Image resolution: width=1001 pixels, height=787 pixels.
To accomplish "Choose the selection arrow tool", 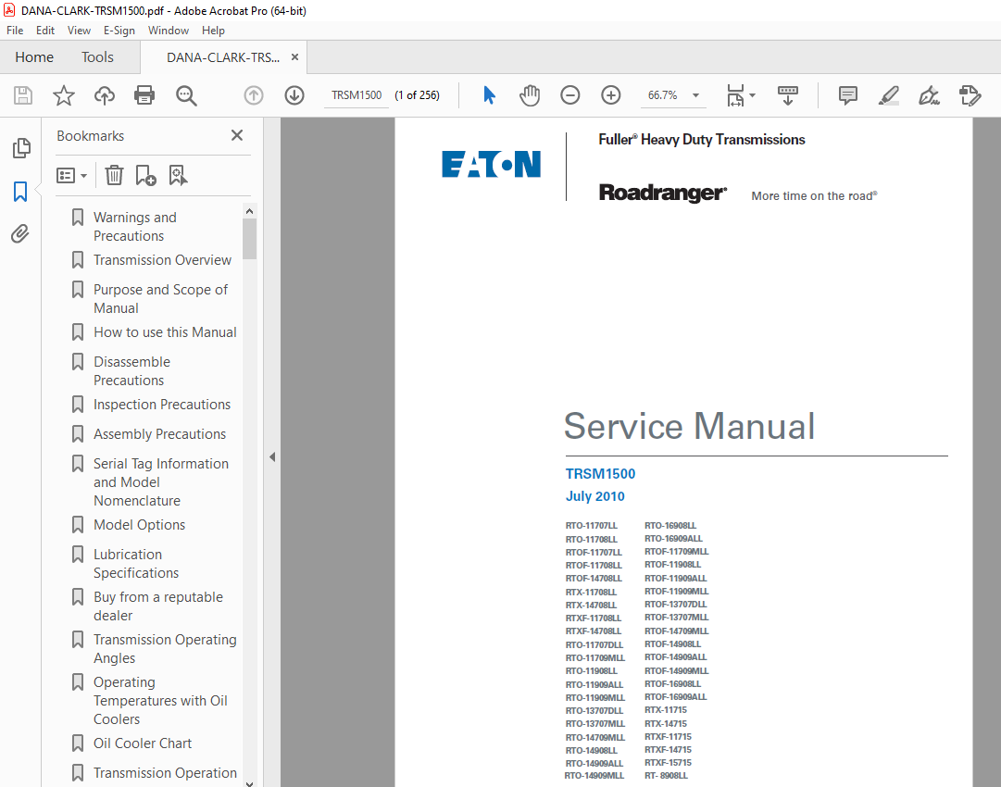I will tap(489, 95).
